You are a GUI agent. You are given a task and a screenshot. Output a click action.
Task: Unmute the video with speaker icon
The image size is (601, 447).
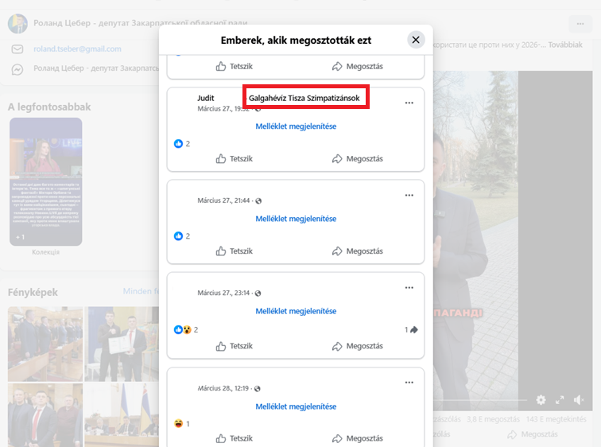[579, 399]
